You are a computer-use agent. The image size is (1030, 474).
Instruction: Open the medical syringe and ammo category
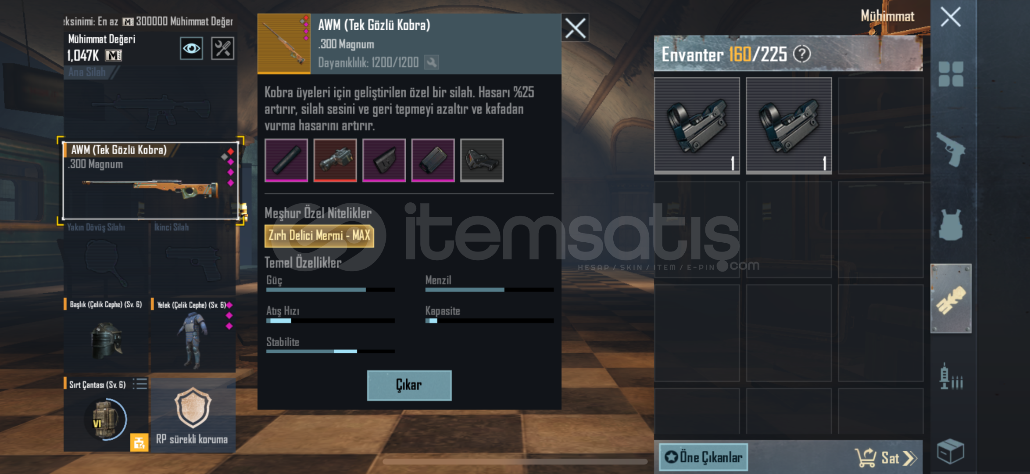[951, 377]
